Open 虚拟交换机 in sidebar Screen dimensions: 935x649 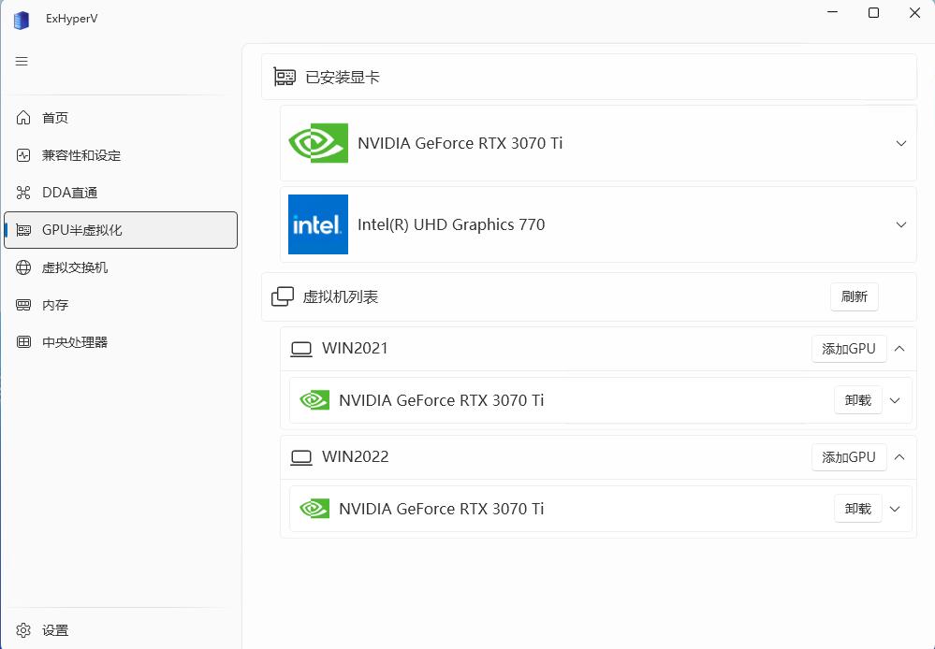[75, 267]
